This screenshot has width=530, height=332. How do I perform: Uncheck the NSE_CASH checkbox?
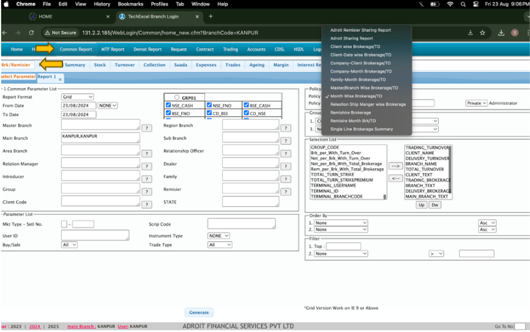coord(169,105)
